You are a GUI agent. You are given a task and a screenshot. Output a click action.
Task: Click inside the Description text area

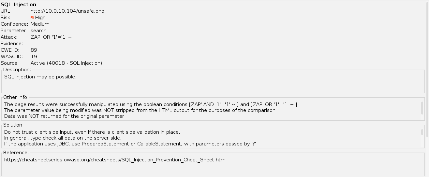[x=212, y=83]
